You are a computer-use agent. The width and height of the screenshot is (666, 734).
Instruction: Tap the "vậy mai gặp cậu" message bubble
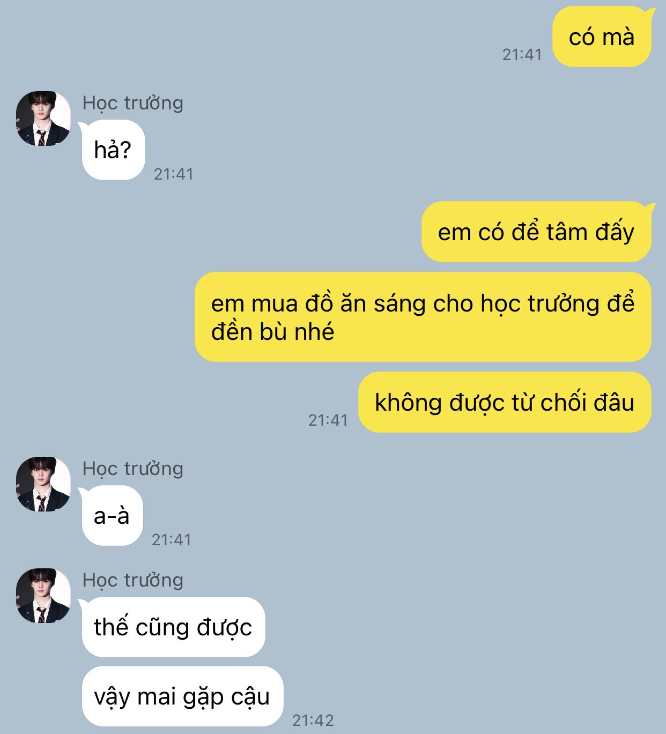182,696
